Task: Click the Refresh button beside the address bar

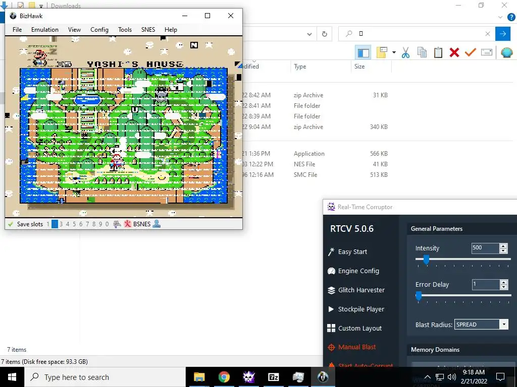Action: click(x=325, y=34)
